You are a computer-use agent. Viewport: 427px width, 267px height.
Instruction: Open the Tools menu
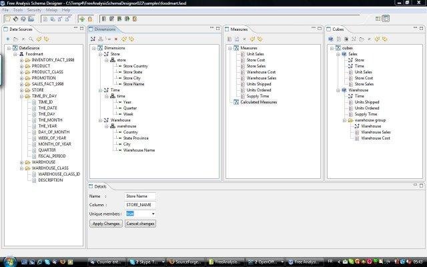tap(18, 10)
